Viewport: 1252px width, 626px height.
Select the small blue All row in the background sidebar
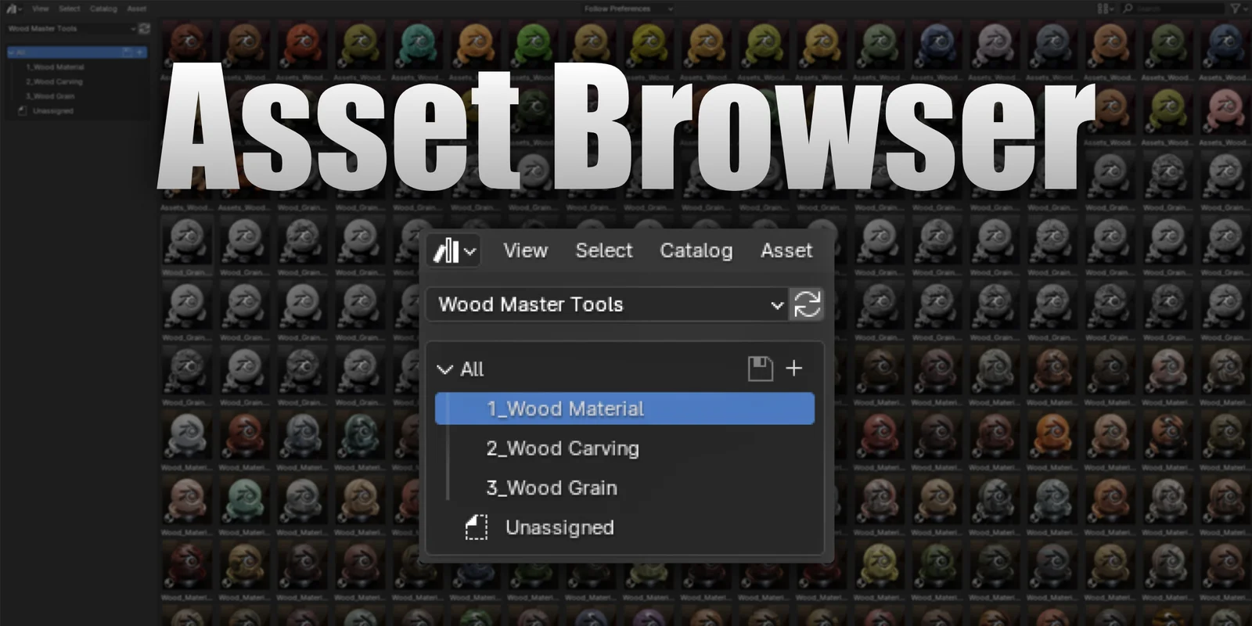pos(76,52)
